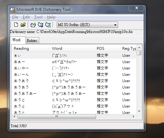Click the Total 3383 status text

19,126
